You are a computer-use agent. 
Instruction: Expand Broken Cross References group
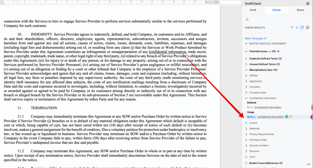247,163
